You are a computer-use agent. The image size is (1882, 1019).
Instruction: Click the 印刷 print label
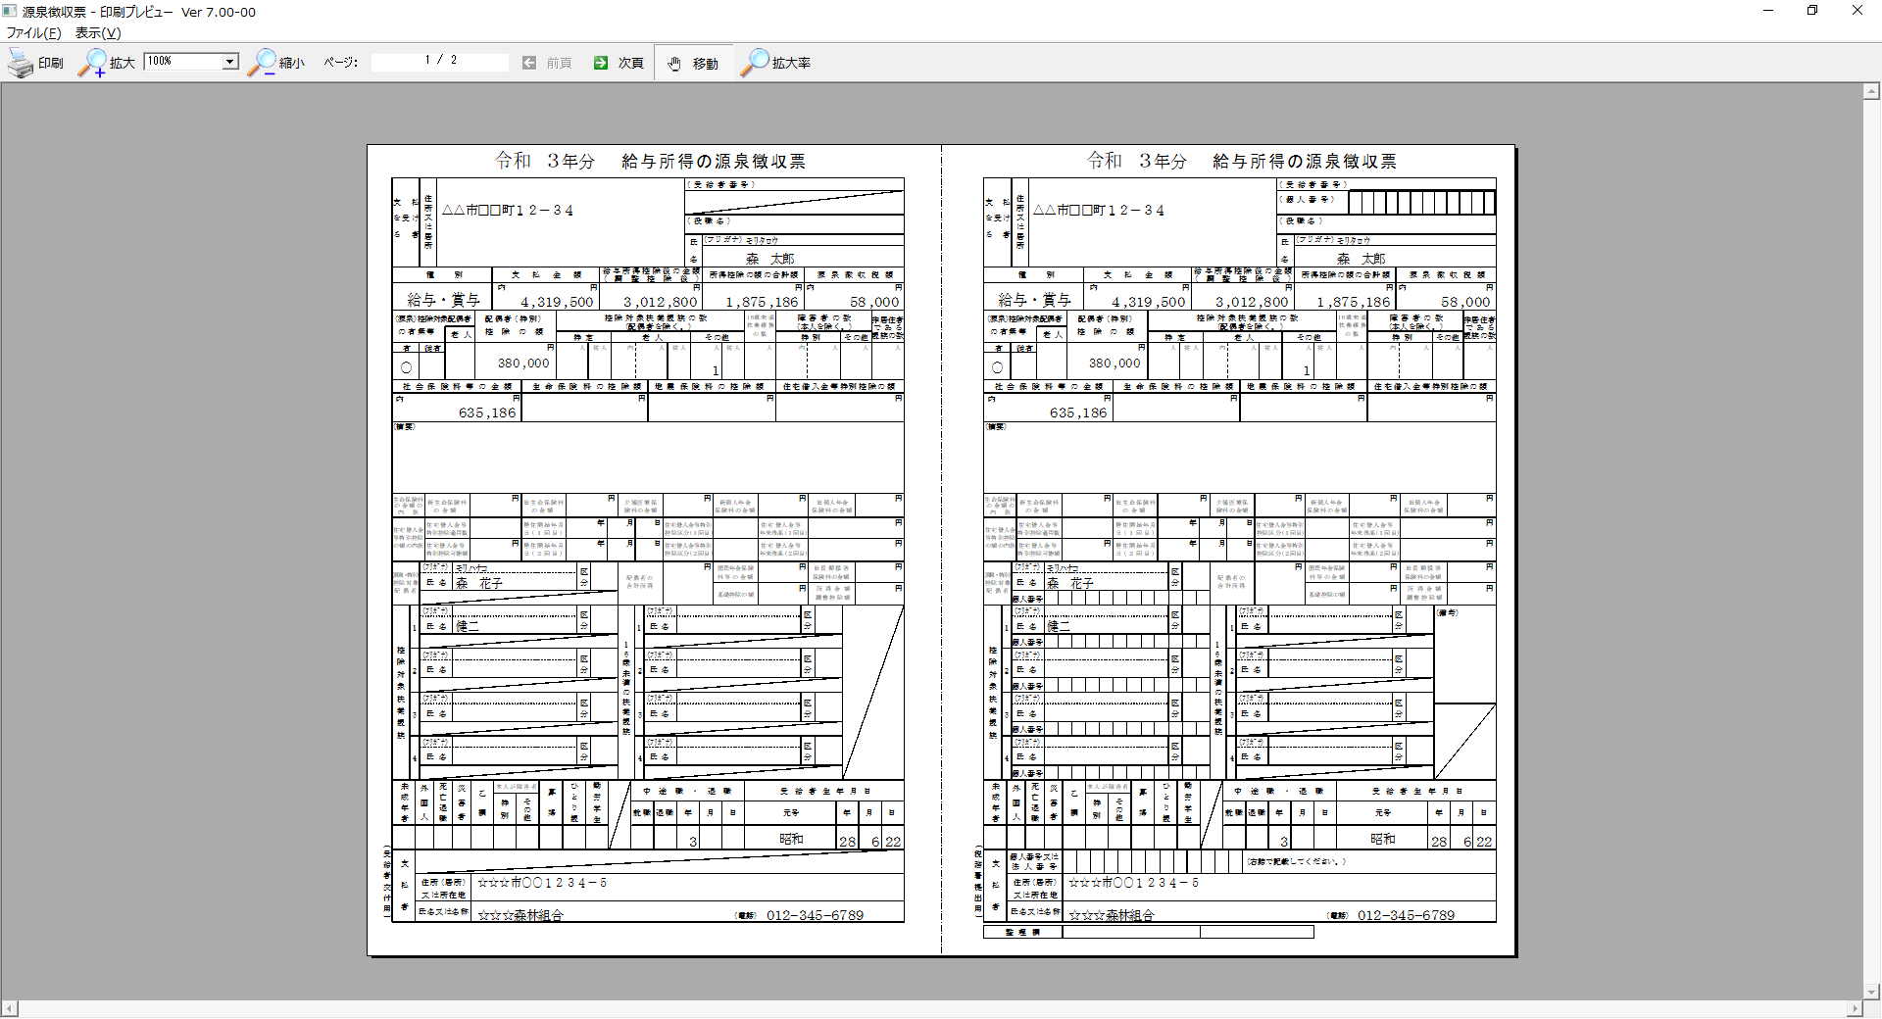click(51, 63)
